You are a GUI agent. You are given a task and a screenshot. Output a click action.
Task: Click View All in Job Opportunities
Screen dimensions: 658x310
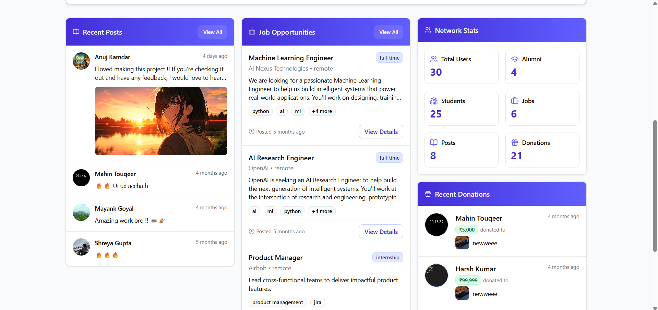click(388, 32)
